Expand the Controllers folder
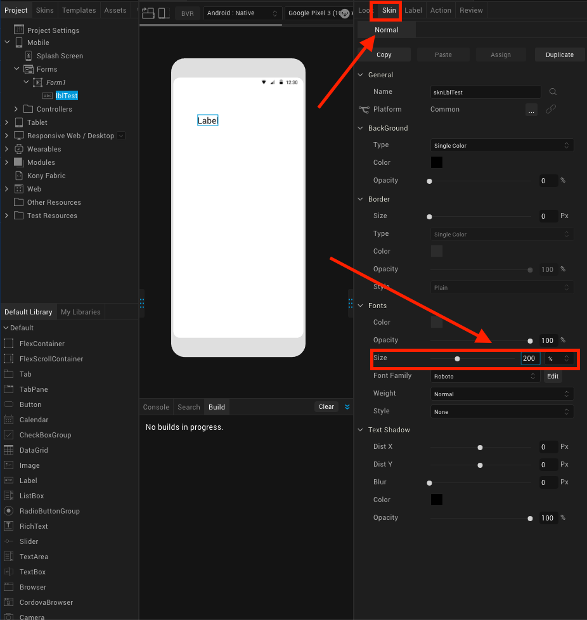Viewport: 587px width, 620px height. coord(16,109)
